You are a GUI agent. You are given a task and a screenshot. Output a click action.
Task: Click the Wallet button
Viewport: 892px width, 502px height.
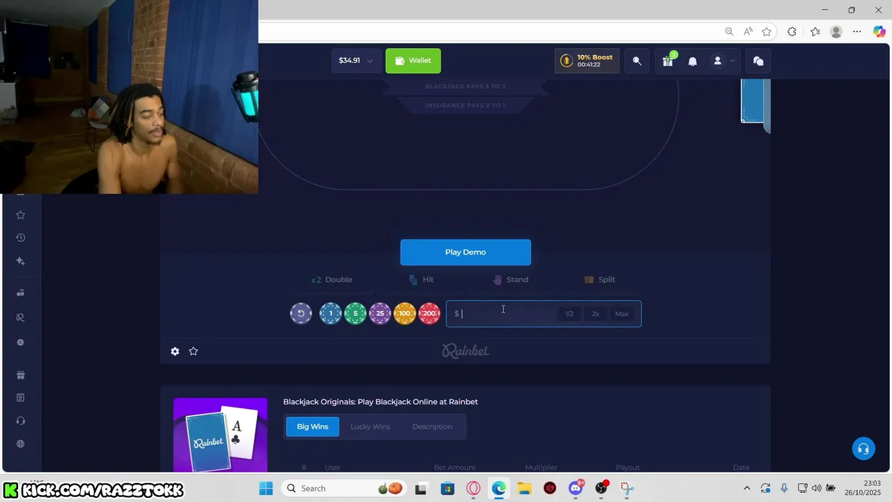[x=413, y=61]
